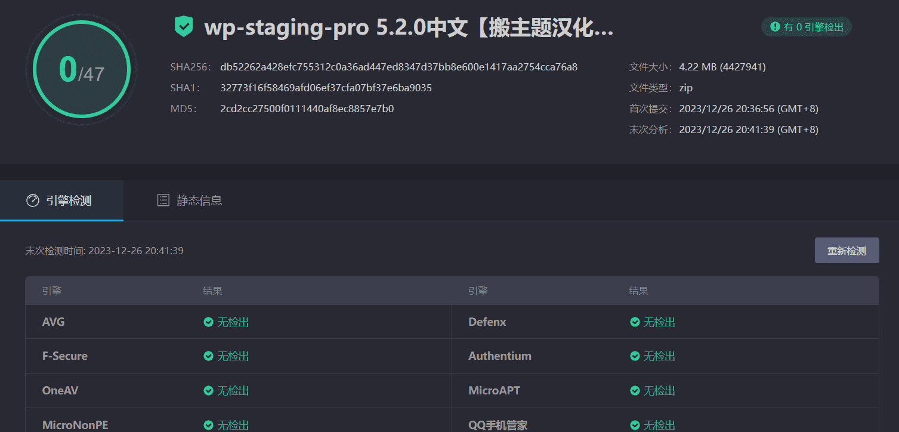The height and width of the screenshot is (432, 899).
Task: Click the file type value zip
Action: tap(686, 88)
